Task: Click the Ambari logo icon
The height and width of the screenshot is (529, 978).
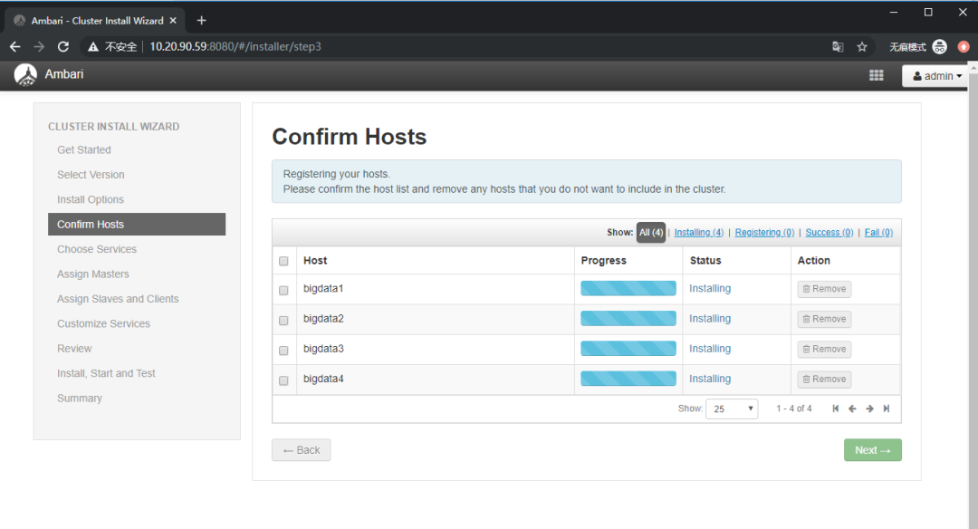Action: (25, 75)
